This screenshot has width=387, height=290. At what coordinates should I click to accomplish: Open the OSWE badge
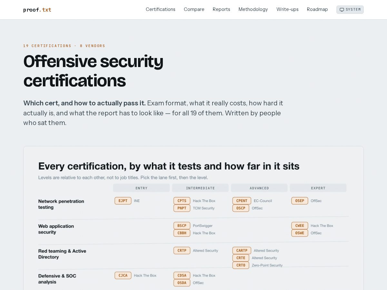pos(300,233)
